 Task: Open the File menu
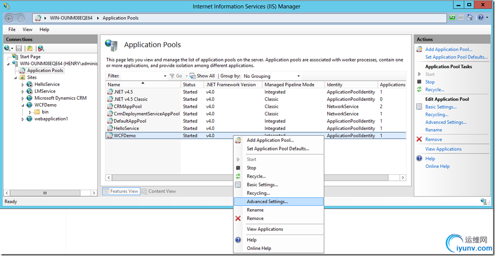11,29
